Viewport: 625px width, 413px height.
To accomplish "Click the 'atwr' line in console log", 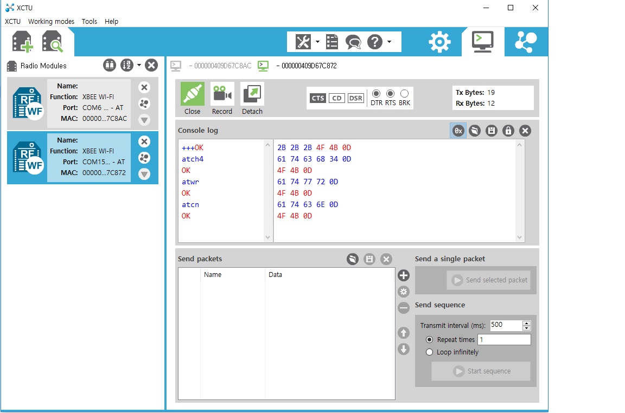I will 190,182.
